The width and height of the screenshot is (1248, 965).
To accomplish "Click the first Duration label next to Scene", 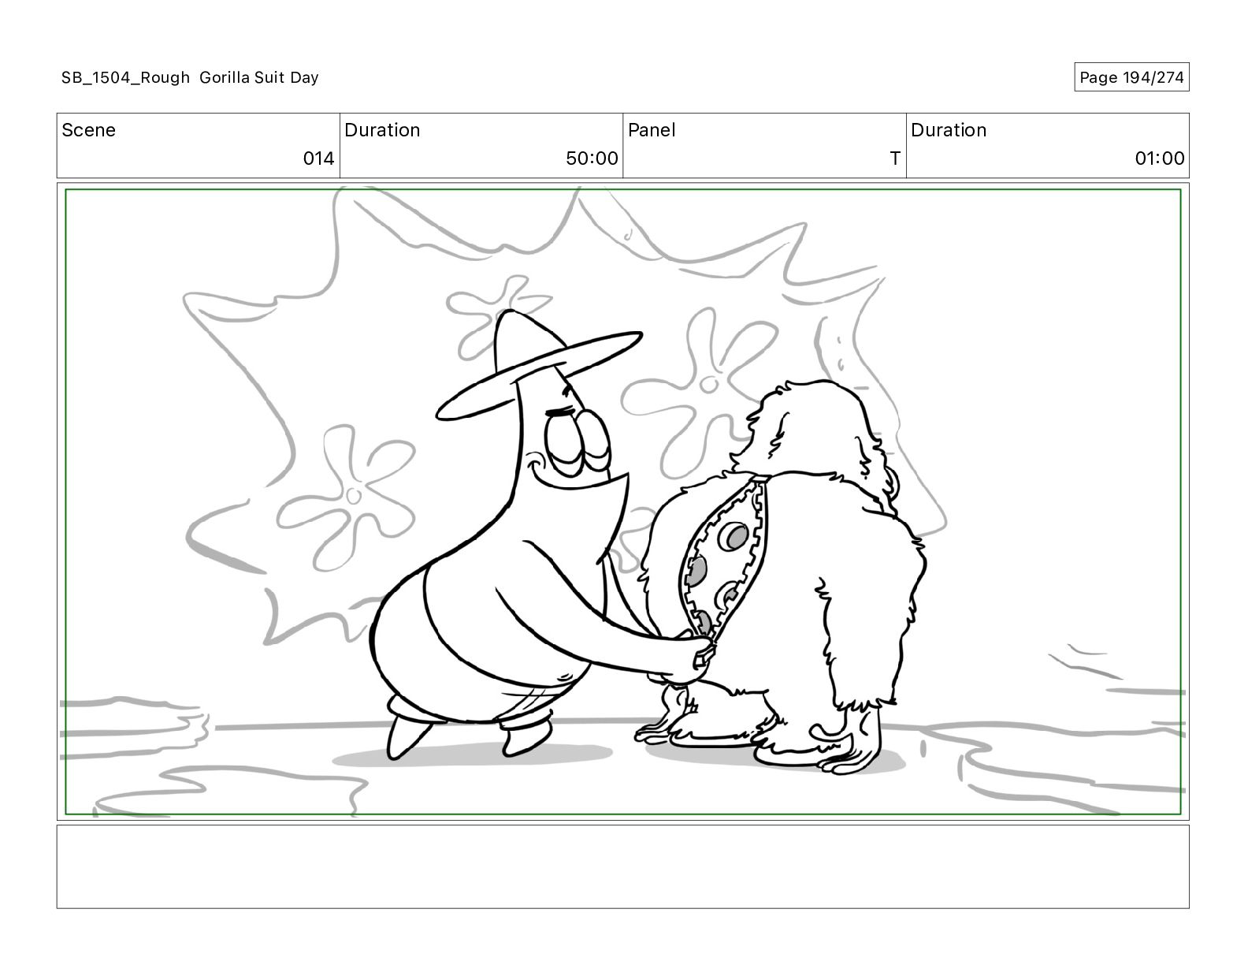I will point(382,130).
